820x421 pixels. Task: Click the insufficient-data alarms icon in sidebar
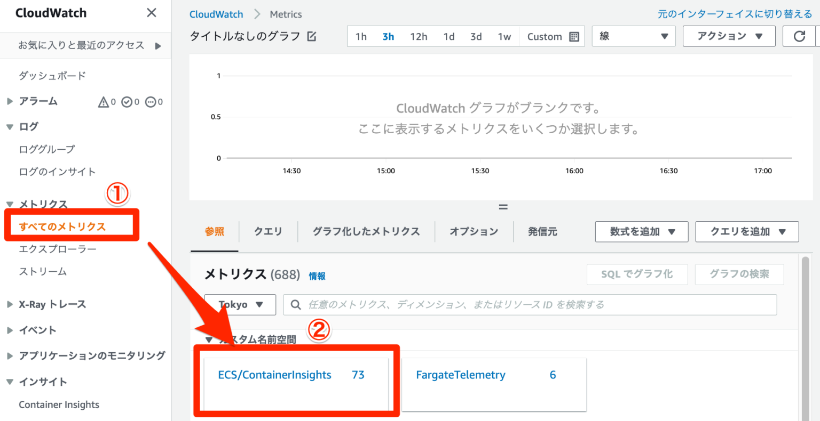coord(150,101)
